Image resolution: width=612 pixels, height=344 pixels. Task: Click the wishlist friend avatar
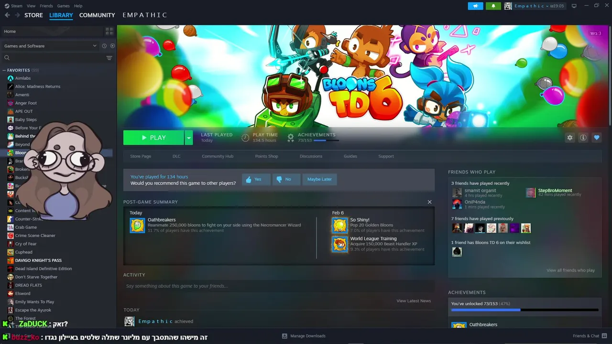[x=457, y=252]
